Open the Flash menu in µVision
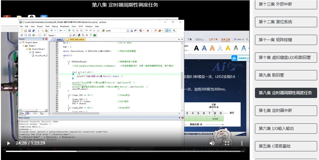 point(47,26)
